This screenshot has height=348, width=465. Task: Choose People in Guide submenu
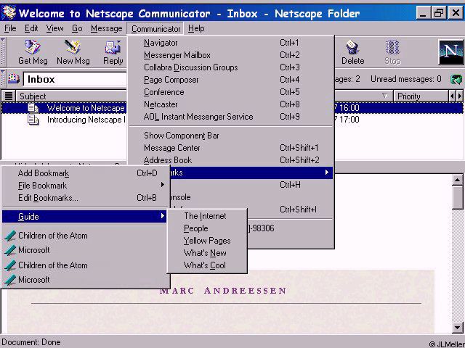pos(206,228)
